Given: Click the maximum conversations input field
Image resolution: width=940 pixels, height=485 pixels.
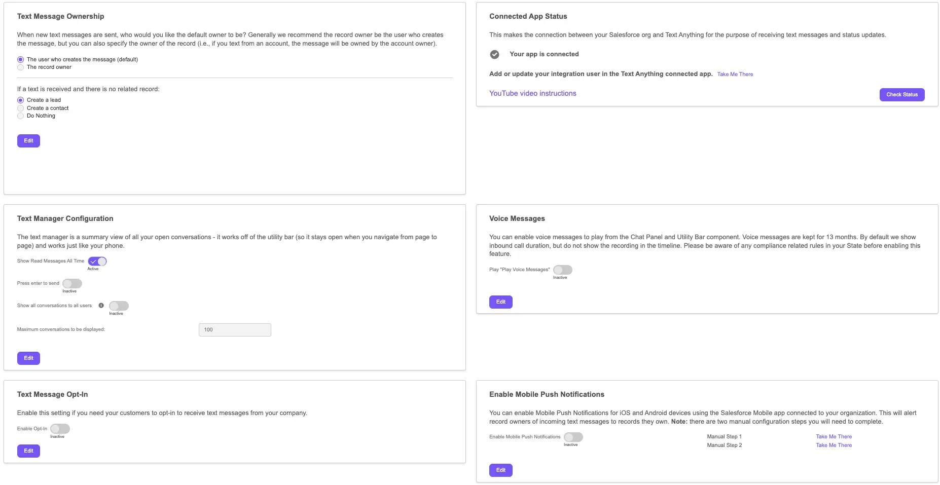Looking at the screenshot, I should pyautogui.click(x=234, y=329).
